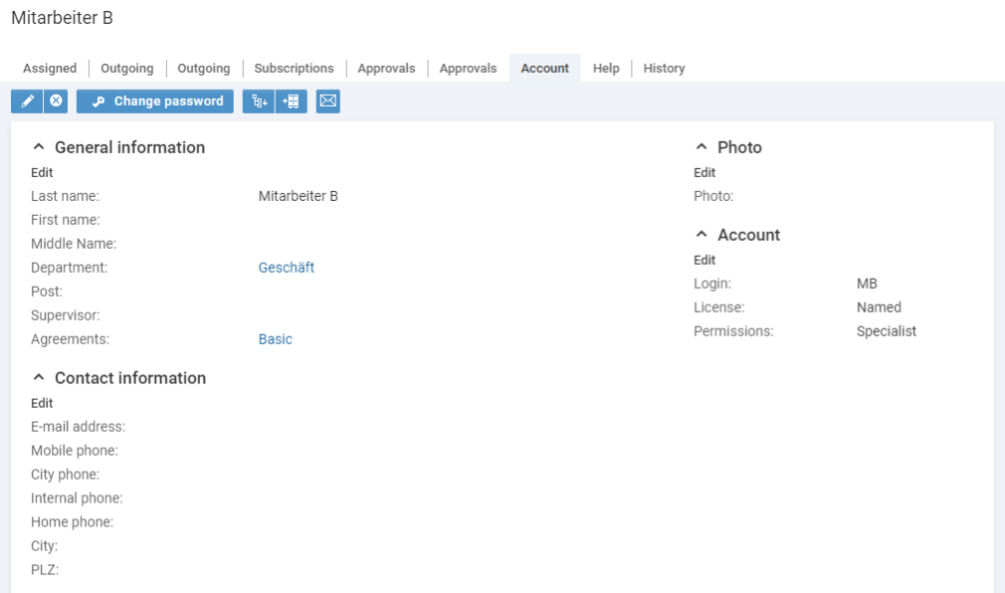Click the pencil edit icon in toolbar
The height and width of the screenshot is (593, 1005).
26,101
